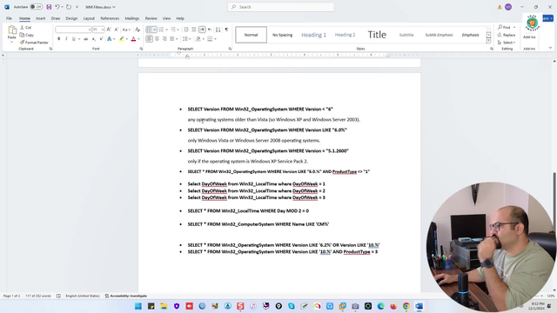
Task: Toggle show paragraph marks
Action: [226, 30]
